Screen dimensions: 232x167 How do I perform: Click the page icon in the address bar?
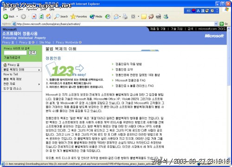tap(14, 24)
